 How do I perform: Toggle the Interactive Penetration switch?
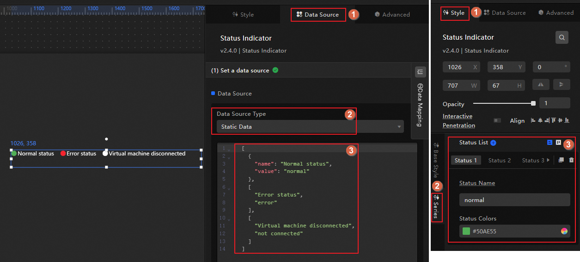click(x=497, y=120)
